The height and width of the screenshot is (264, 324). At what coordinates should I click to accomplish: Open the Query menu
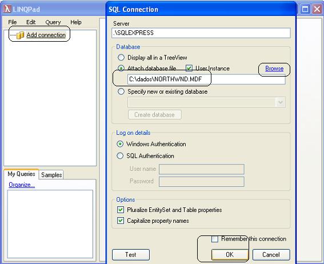53,22
